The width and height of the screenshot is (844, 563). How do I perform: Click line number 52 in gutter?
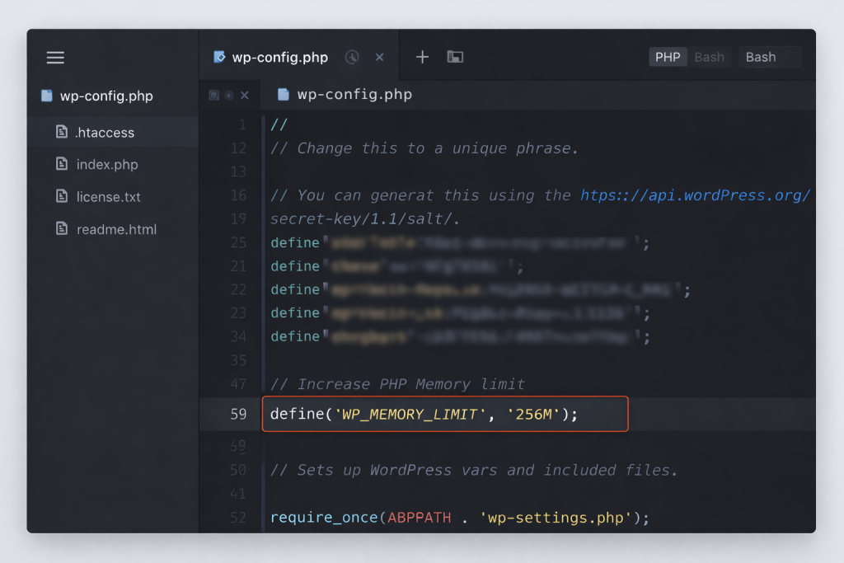click(x=238, y=517)
